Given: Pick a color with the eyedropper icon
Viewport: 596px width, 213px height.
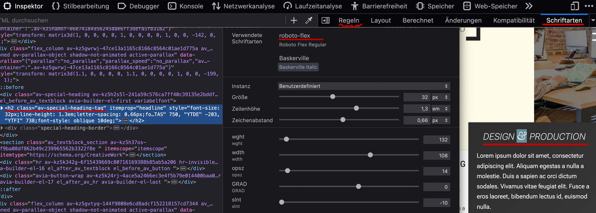Looking at the screenshot, I should (308, 20).
